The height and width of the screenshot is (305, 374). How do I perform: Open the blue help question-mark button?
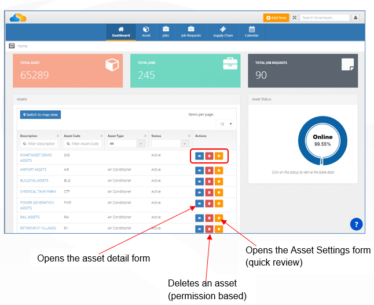357,224
